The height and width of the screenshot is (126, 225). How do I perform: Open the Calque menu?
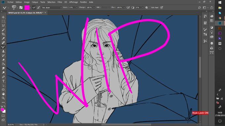tap(35, 2)
